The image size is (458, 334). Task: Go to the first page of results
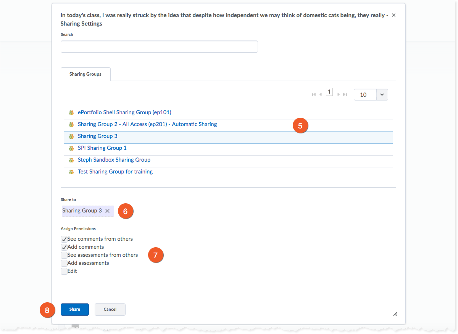(314, 94)
